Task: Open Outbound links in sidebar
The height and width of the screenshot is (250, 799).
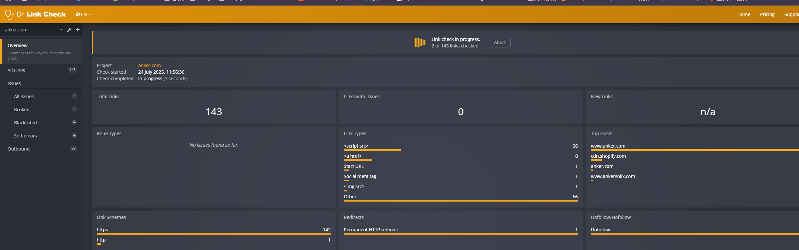Action: (x=41, y=149)
